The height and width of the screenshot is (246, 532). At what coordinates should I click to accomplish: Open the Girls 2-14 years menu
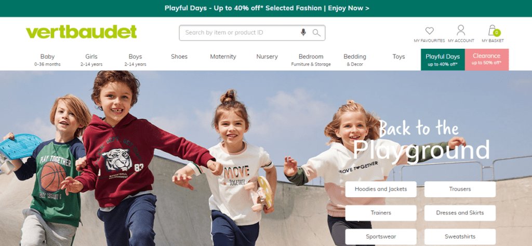point(91,60)
